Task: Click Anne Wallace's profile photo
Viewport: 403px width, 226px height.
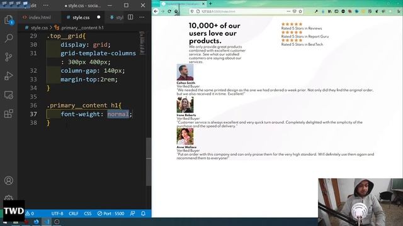Action: coord(185,137)
